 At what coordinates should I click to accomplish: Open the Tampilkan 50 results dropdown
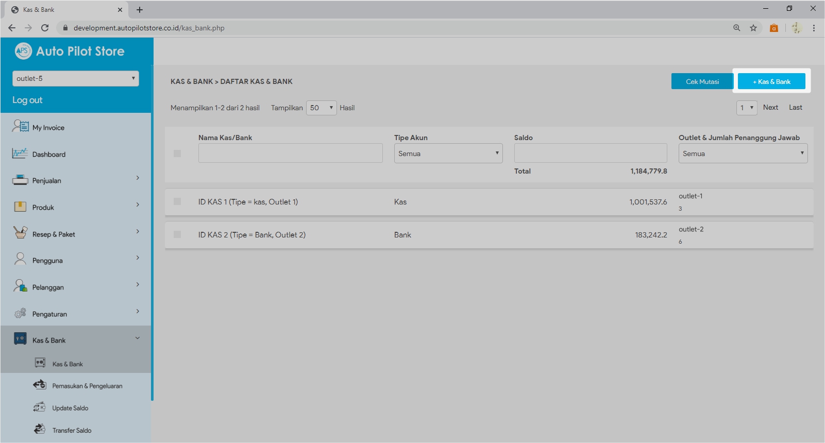click(x=321, y=108)
